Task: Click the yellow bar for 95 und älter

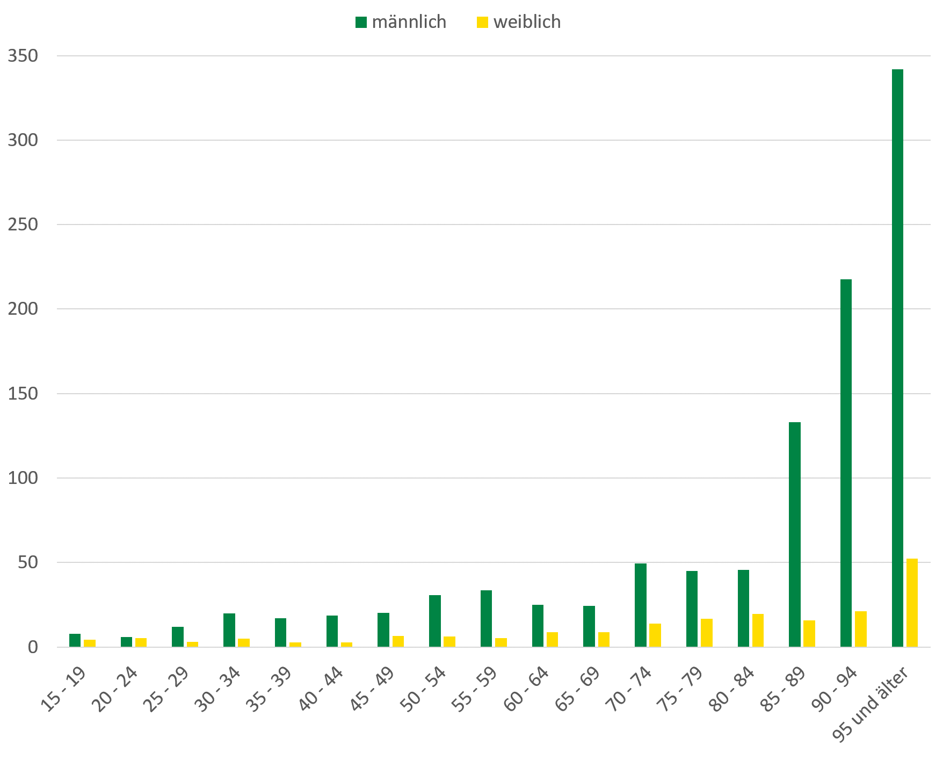Action: 912,603
